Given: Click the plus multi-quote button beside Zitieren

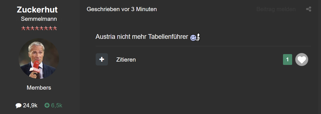Looking at the screenshot, I should pos(102,60).
